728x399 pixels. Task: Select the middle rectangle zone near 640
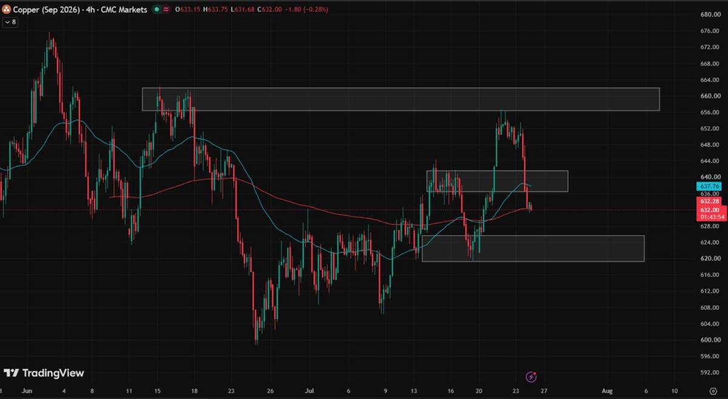coord(497,181)
